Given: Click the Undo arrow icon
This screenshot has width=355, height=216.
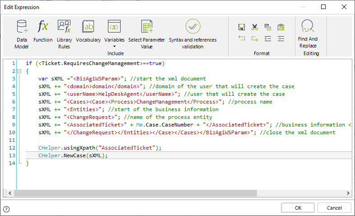Looking at the screenshot, I should pos(242,38).
